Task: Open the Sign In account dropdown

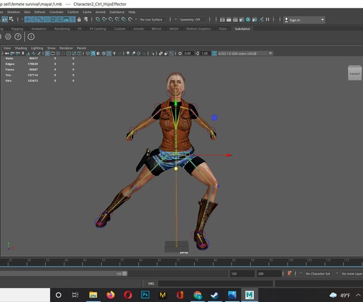Action: click(x=322, y=20)
